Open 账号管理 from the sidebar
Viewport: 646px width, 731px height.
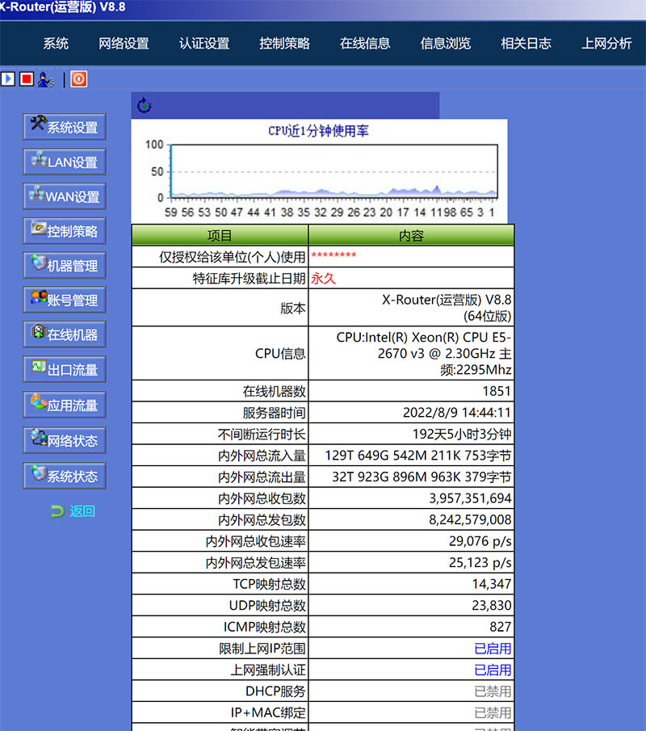coord(64,300)
